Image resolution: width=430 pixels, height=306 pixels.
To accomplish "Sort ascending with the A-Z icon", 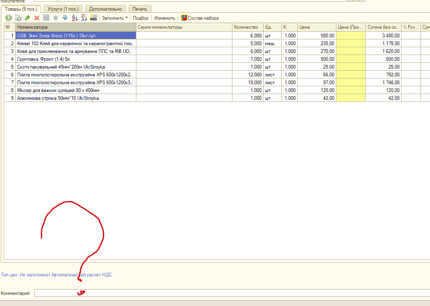I will point(75,18).
